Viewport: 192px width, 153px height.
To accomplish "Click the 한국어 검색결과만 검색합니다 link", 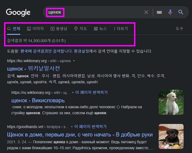I will click(x=47, y=51).
